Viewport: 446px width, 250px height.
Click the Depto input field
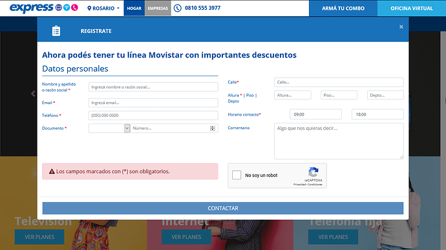pos(385,95)
